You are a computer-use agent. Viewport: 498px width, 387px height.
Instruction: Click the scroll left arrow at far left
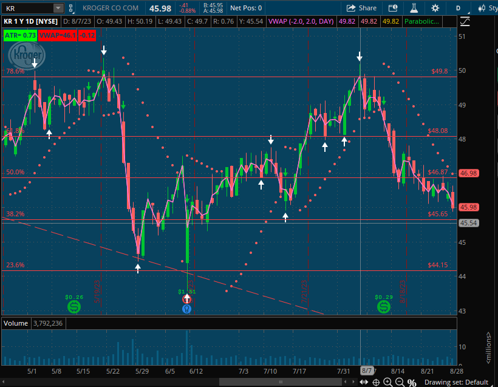pyautogui.click(x=4, y=382)
